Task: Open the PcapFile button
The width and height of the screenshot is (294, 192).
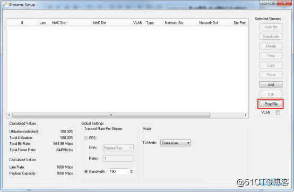Action: coord(271,104)
